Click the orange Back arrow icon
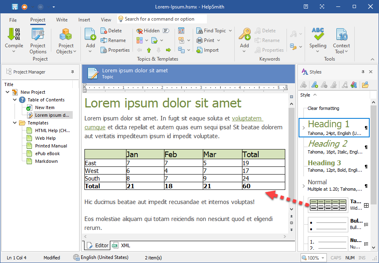Image resolution: width=379 pixels, height=263 pixels. coord(24,7)
